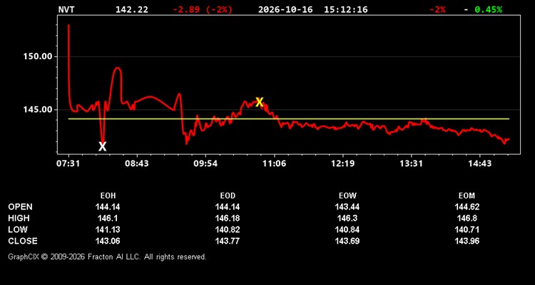This screenshot has width=535, height=285.
Task: Click the 11:06 time axis label
Action: pyautogui.click(x=274, y=164)
